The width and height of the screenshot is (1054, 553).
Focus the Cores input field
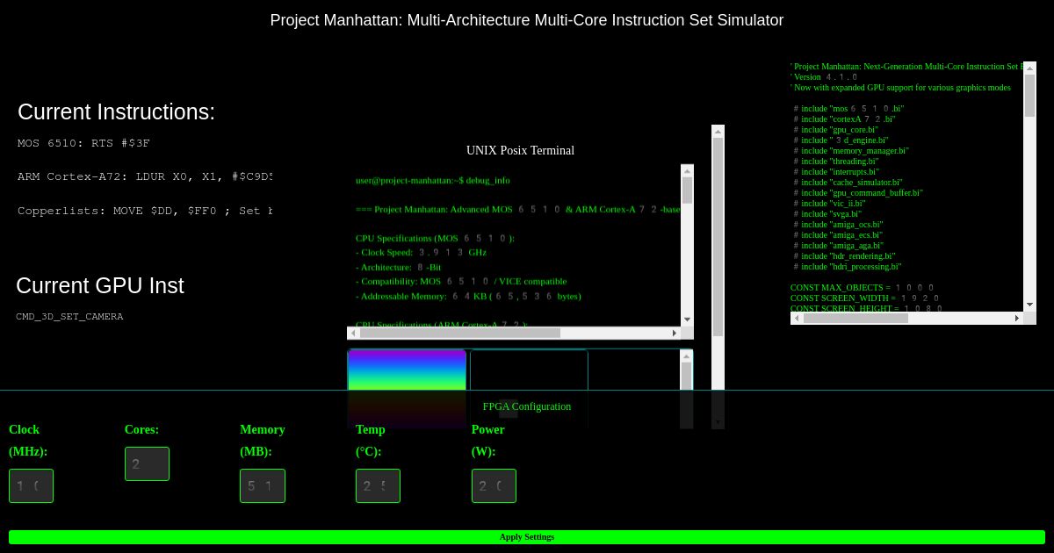[147, 463]
